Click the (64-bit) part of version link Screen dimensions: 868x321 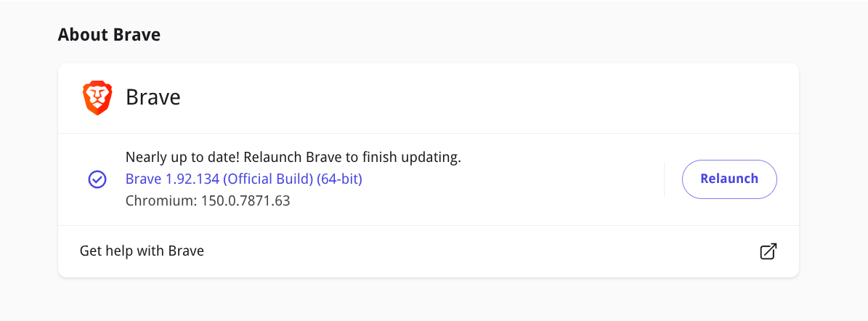point(339,179)
